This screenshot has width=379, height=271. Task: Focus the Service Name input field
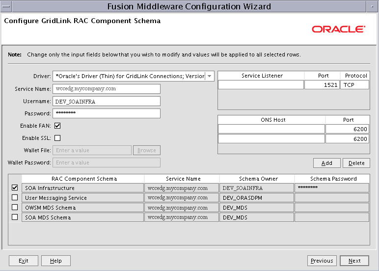click(107, 89)
